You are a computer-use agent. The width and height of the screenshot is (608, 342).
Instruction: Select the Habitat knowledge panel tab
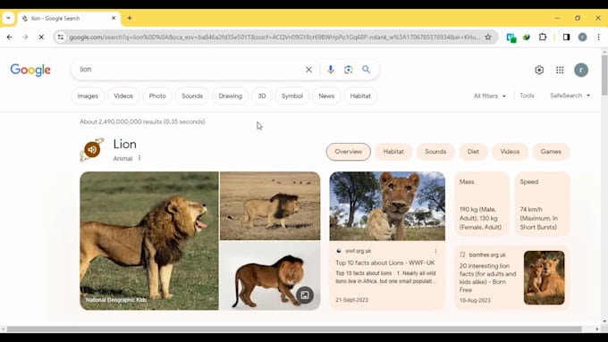point(393,152)
